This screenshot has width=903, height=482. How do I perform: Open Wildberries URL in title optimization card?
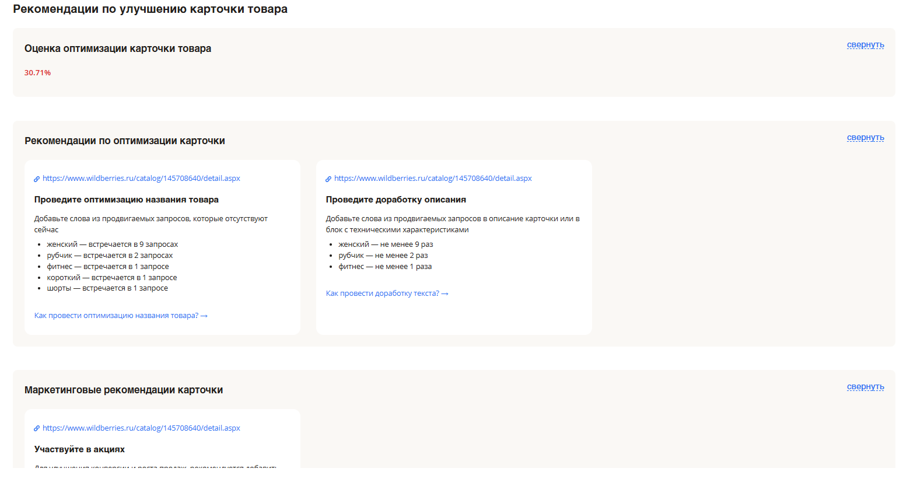pos(141,179)
